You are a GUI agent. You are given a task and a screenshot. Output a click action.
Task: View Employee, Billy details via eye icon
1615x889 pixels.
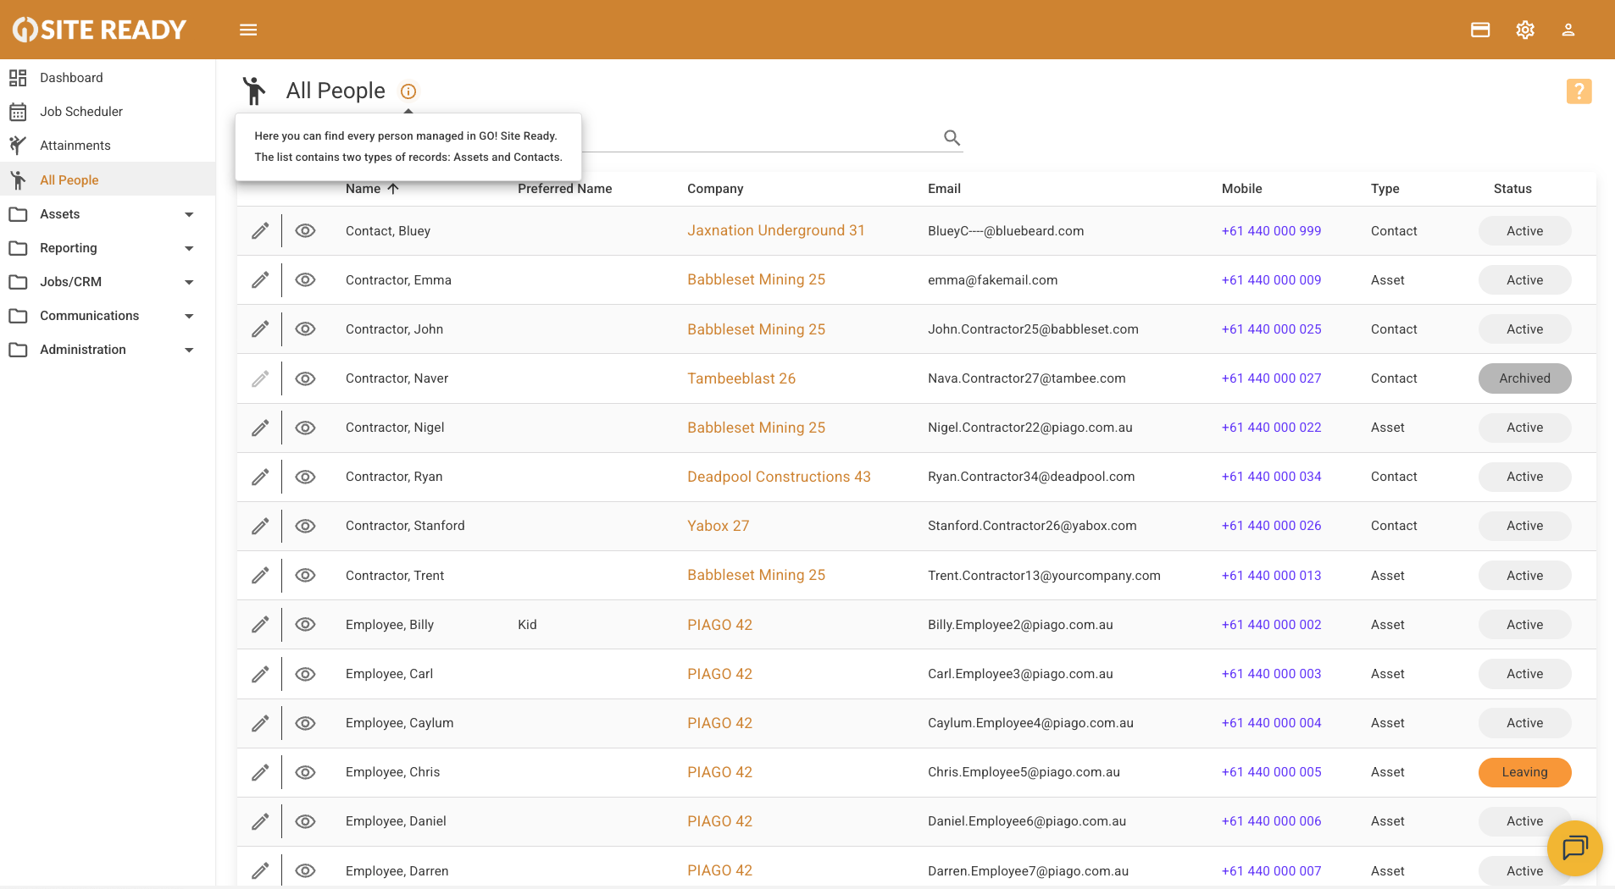(x=305, y=625)
